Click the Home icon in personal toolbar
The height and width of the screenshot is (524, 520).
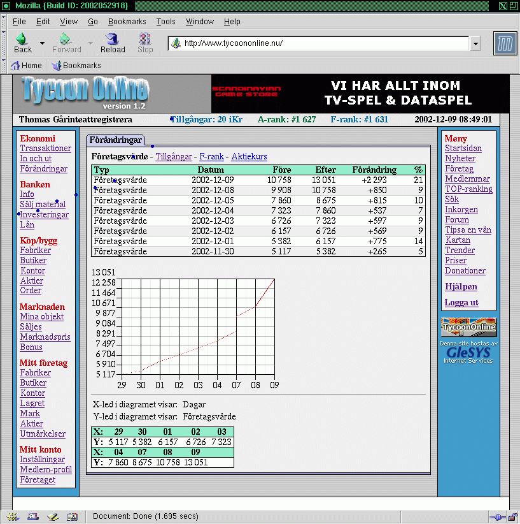point(15,66)
